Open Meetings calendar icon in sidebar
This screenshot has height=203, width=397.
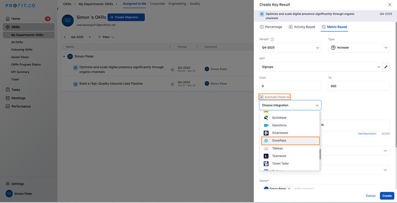pos(8,98)
